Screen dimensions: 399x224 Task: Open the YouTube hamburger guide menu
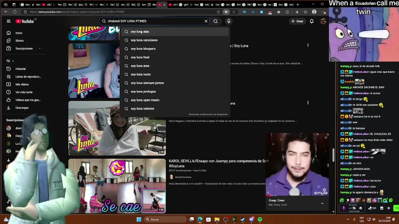(x=9, y=21)
